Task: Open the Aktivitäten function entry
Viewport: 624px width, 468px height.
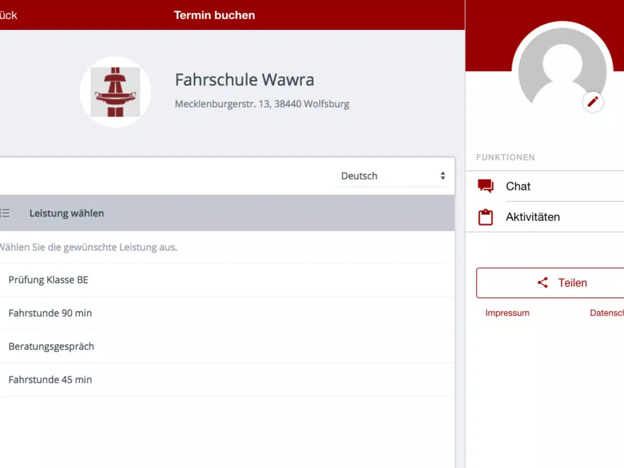Action: coord(545,217)
